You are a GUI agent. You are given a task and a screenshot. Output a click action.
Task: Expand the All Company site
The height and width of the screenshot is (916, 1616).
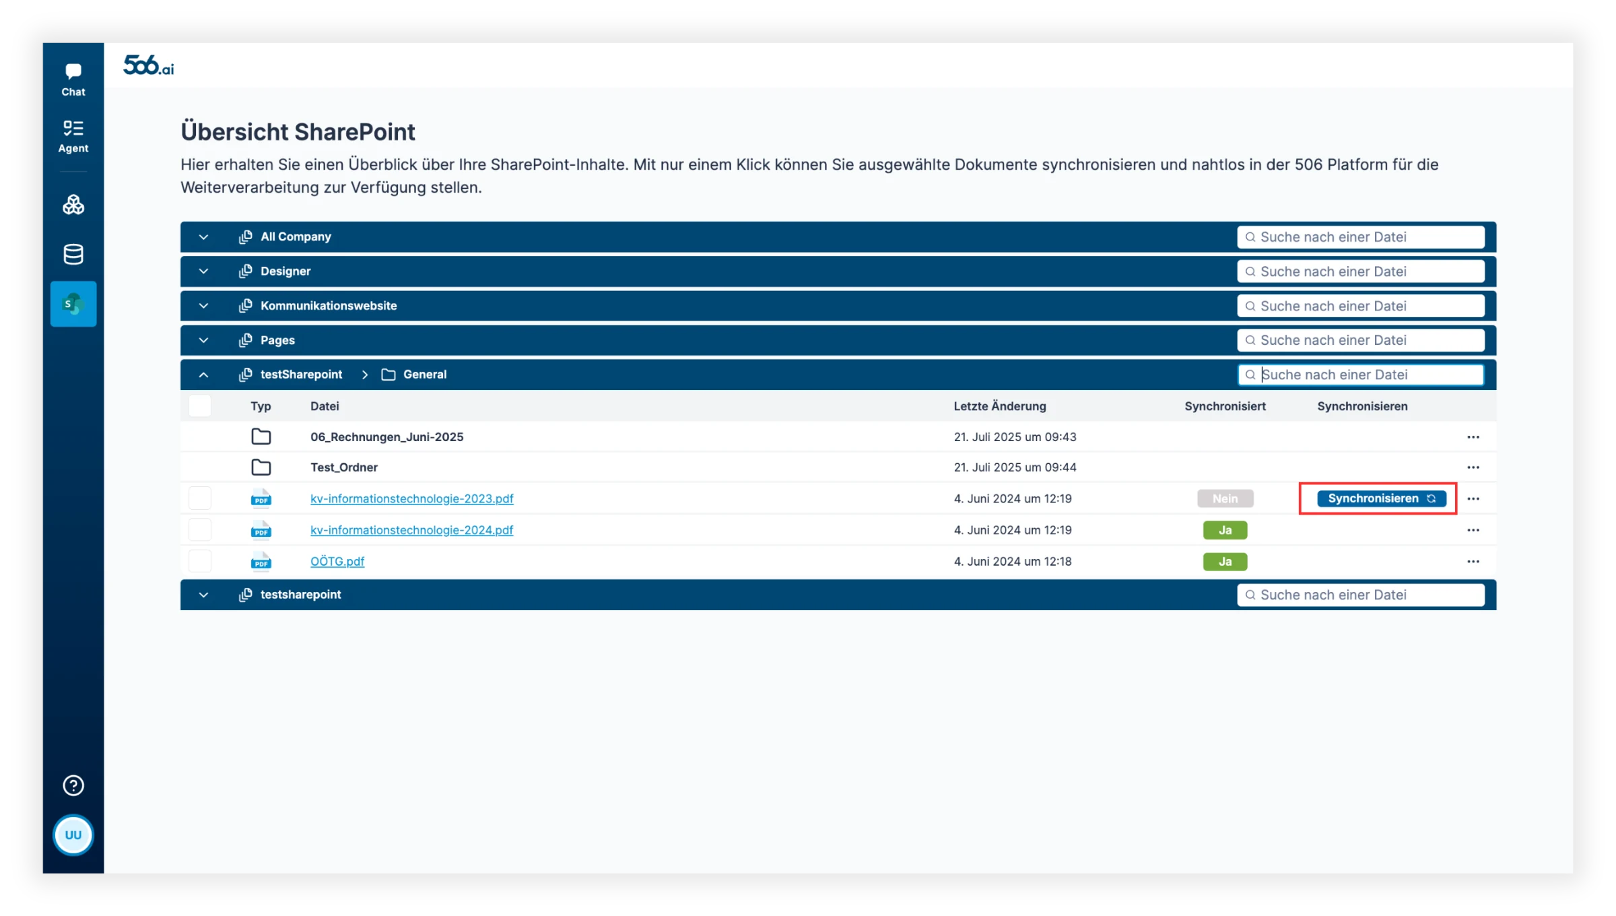coord(203,237)
